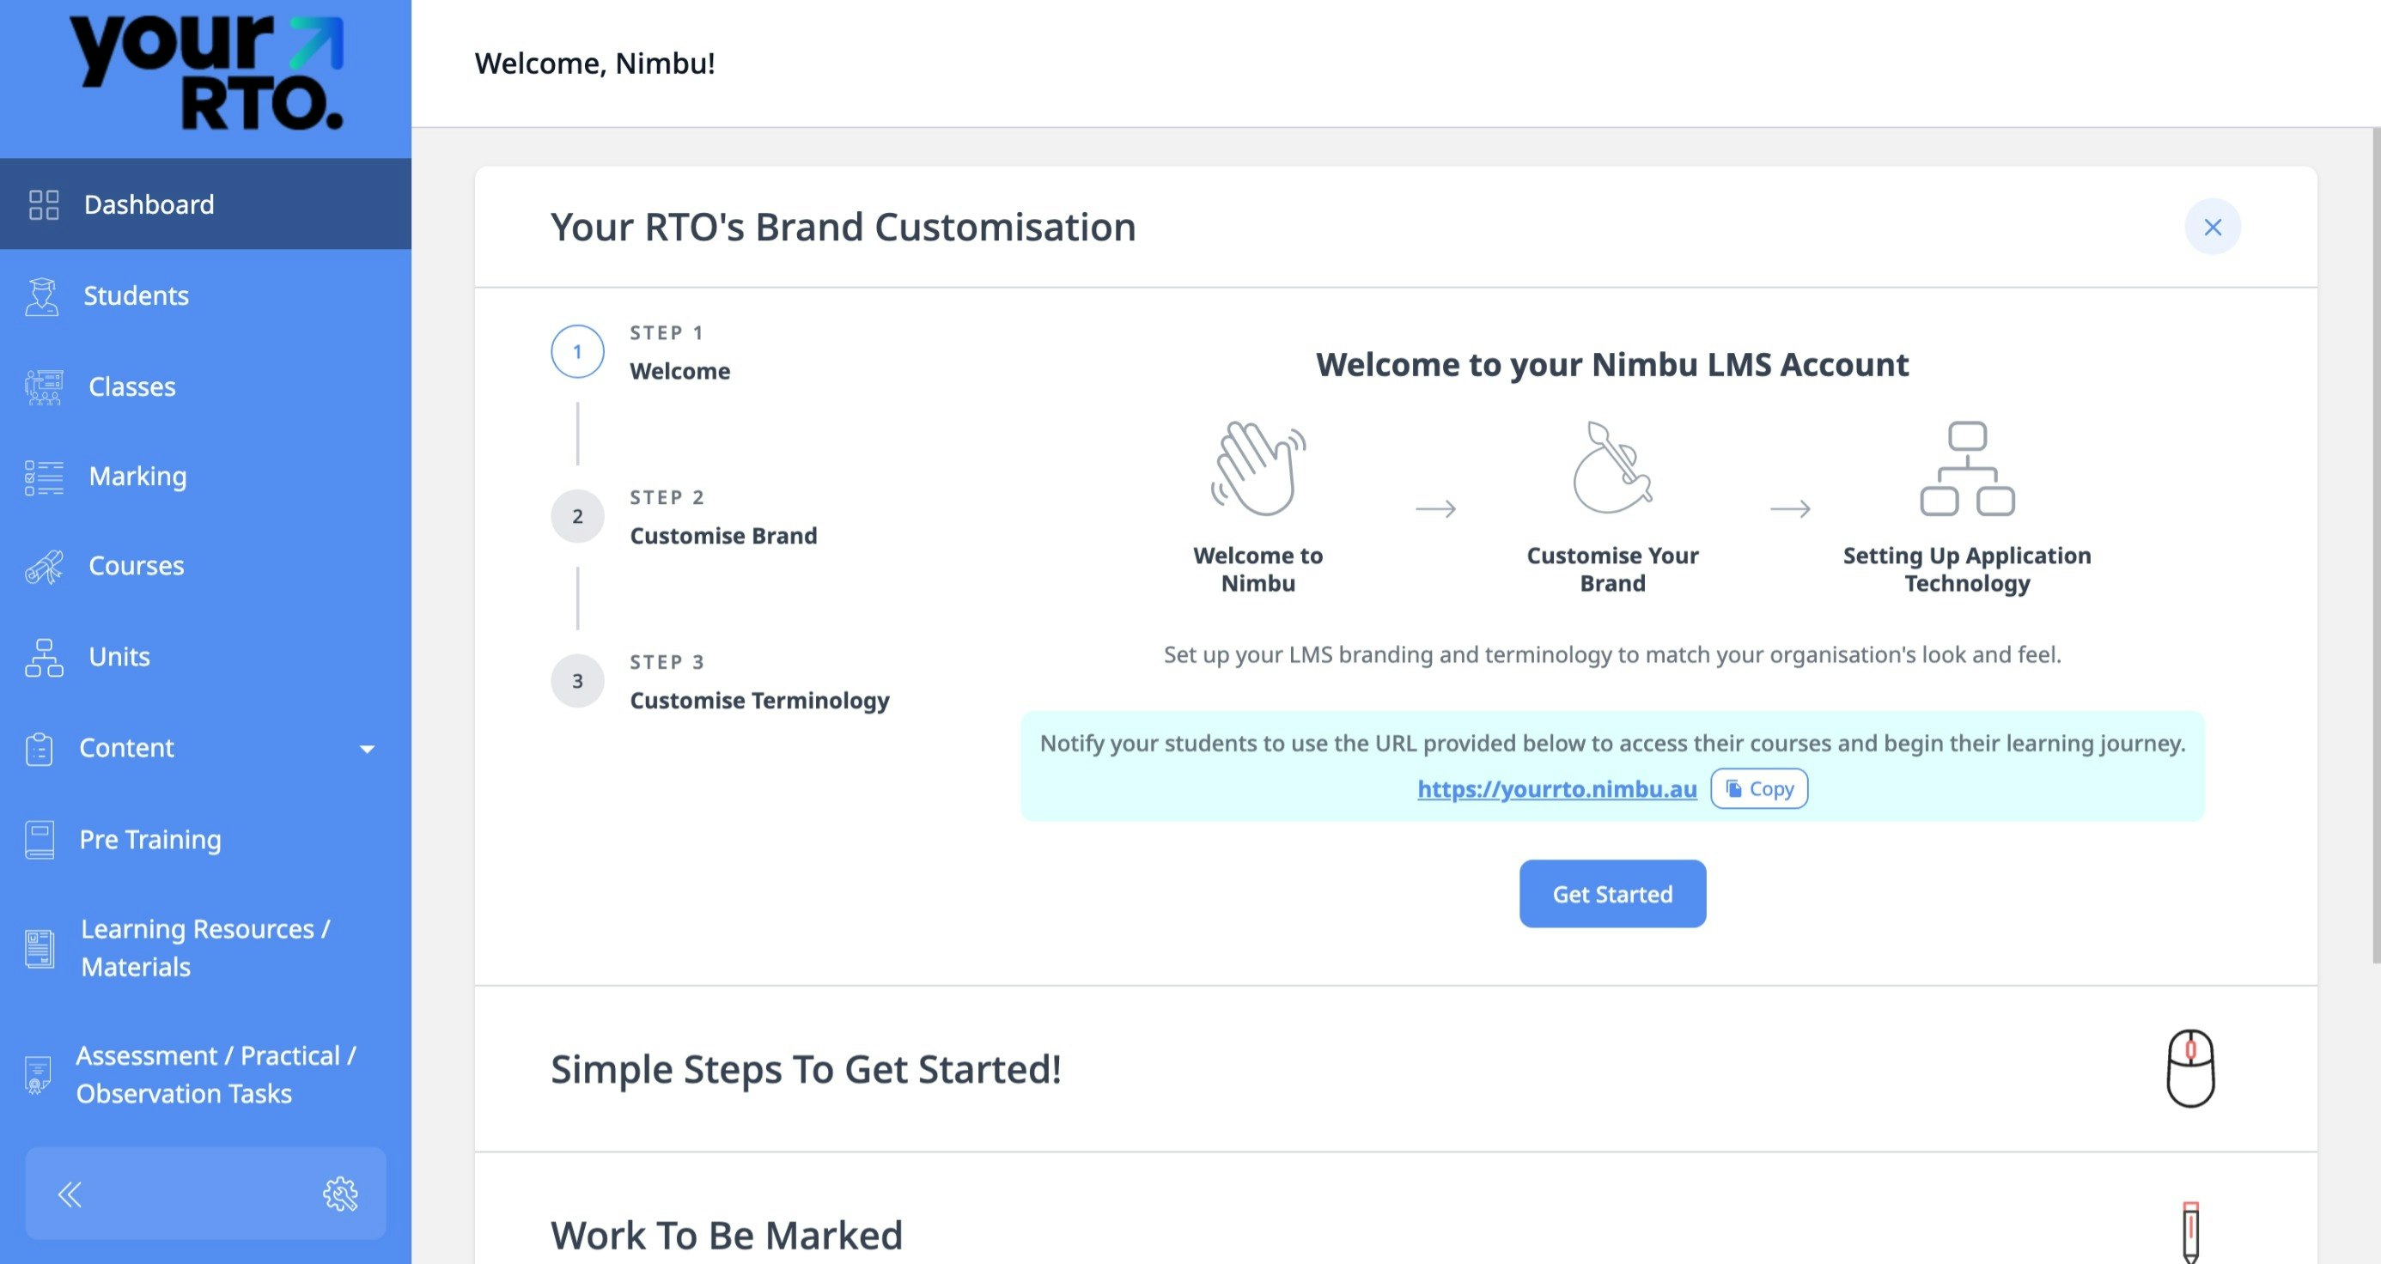This screenshot has width=2381, height=1264.
Task: Click the paintbrush Customise Your Brand icon
Action: (1612, 466)
